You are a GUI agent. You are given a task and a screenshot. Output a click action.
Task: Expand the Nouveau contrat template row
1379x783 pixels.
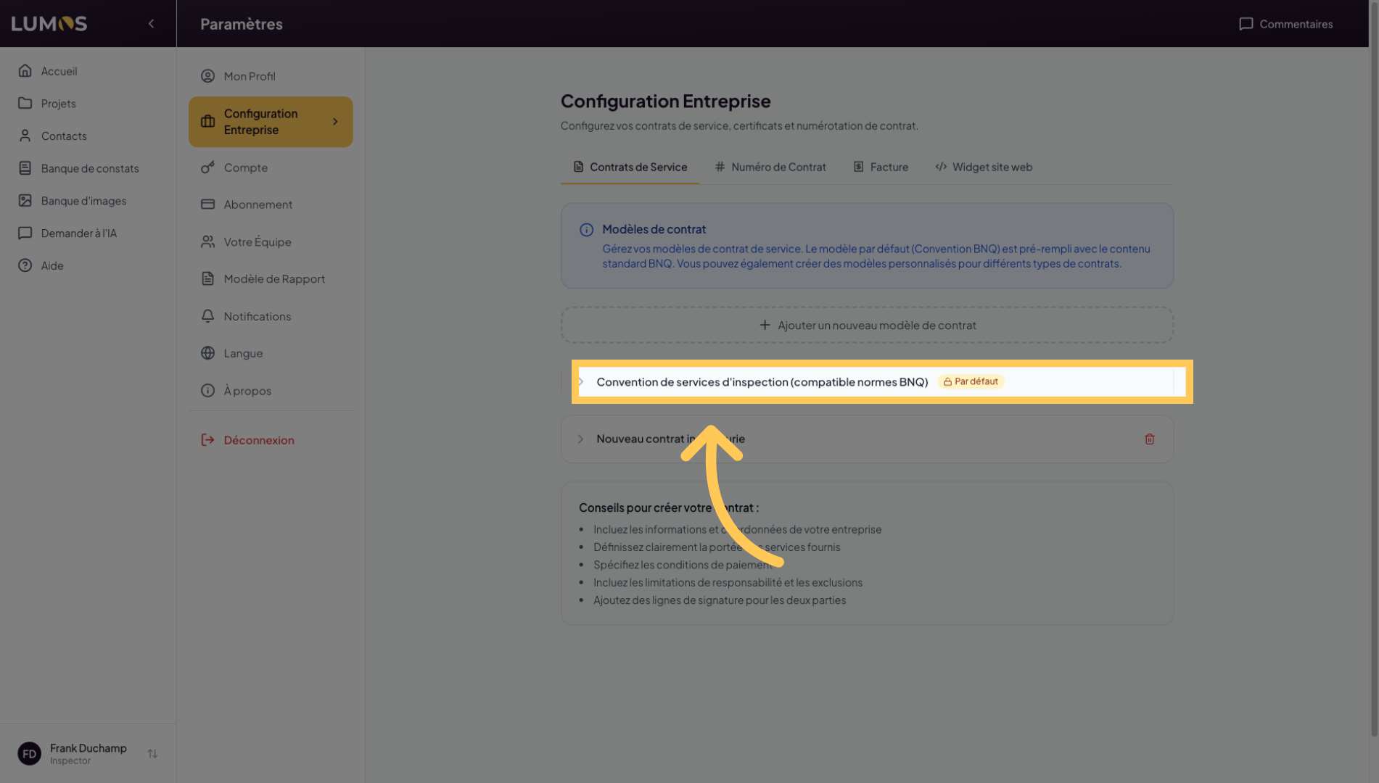coord(581,439)
